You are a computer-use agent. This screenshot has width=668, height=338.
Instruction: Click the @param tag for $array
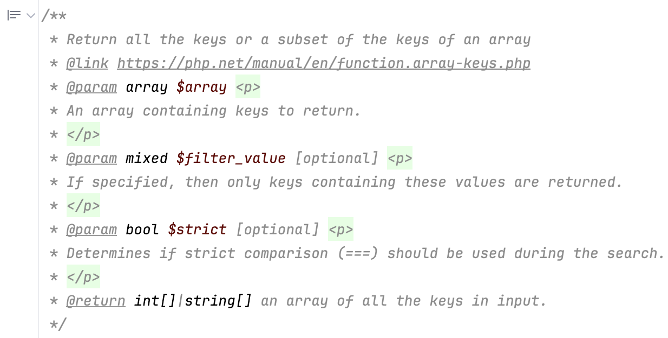[91, 87]
